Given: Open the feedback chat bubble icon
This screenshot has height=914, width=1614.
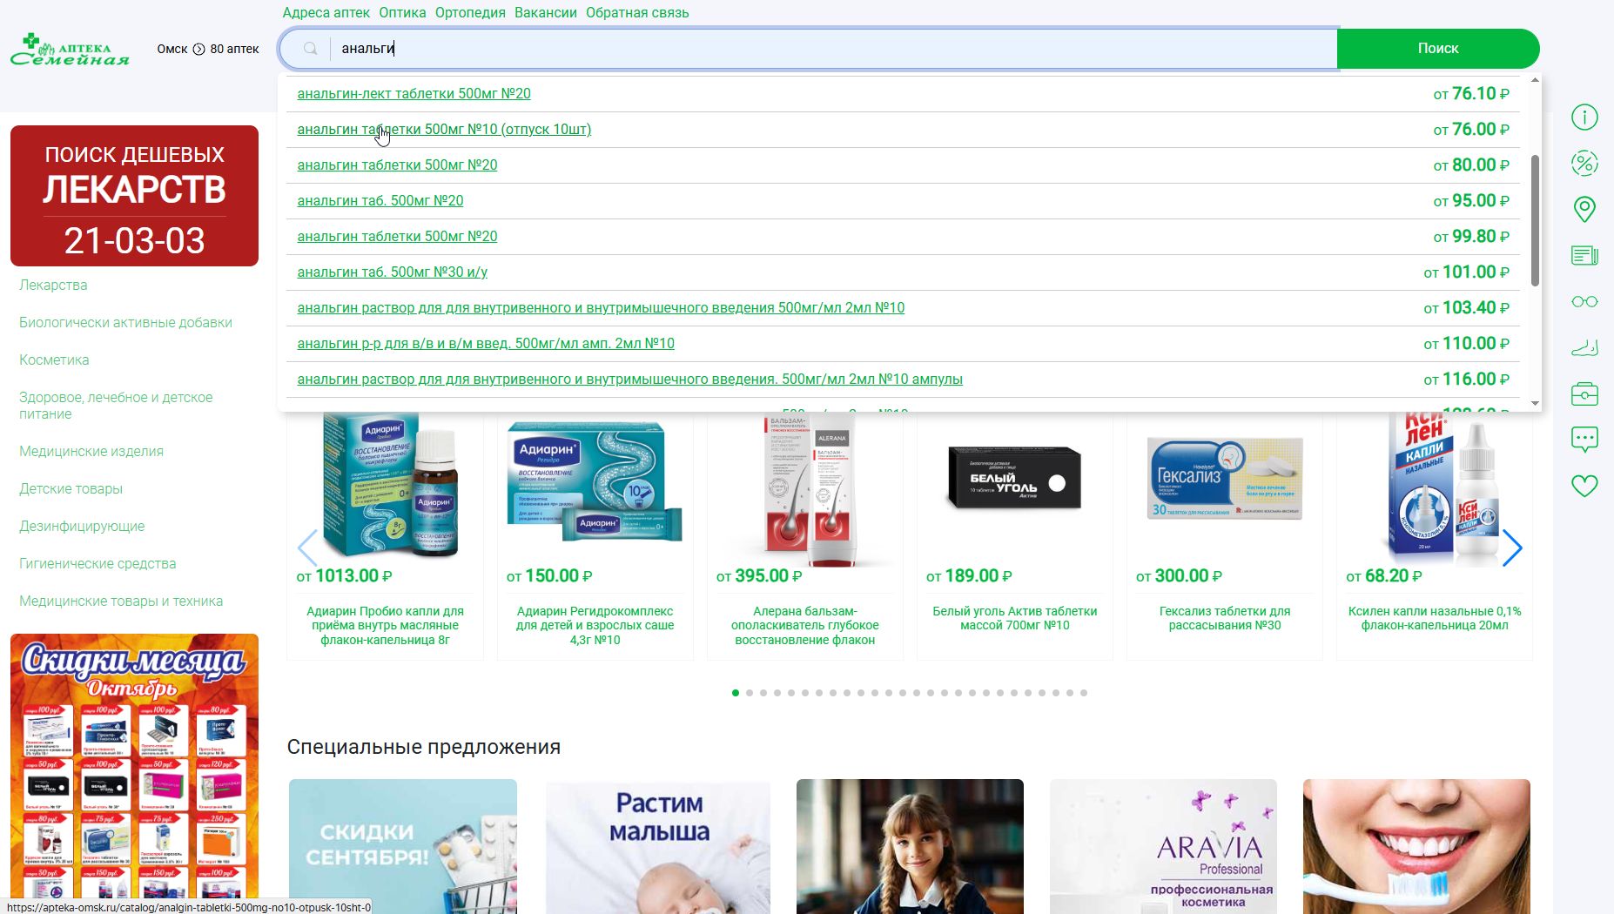Looking at the screenshot, I should tap(1584, 440).
